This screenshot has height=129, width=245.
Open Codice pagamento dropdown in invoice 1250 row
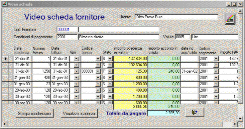216,71
